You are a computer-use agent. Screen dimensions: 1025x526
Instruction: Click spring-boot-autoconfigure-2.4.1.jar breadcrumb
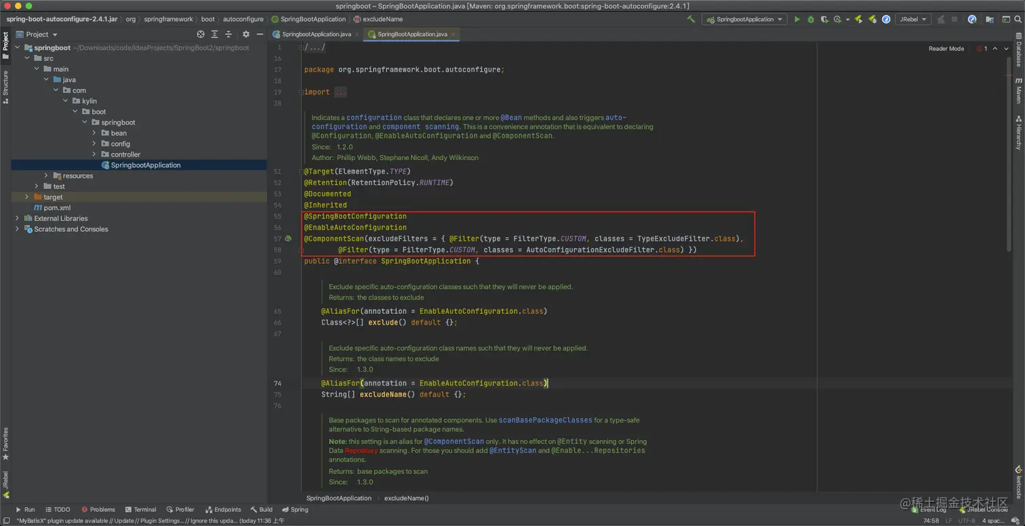point(61,20)
